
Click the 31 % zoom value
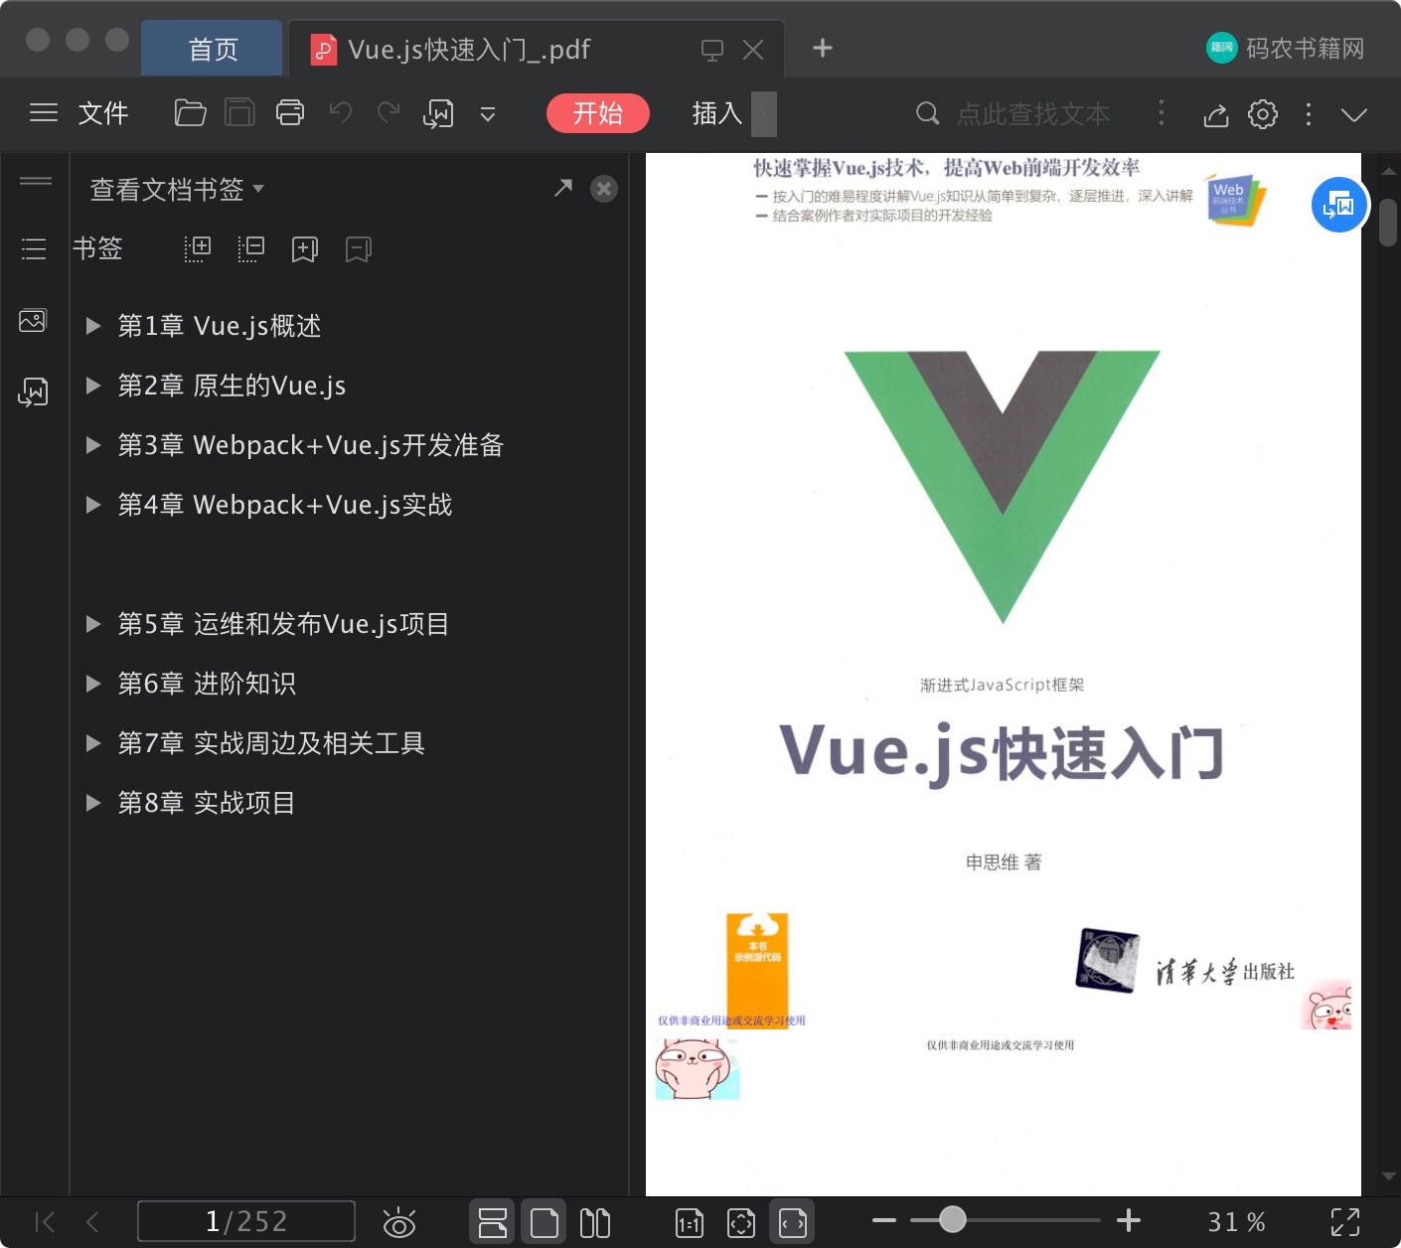pos(1237,1221)
